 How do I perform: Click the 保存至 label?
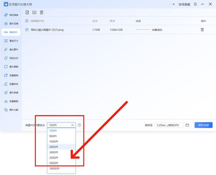(149, 125)
